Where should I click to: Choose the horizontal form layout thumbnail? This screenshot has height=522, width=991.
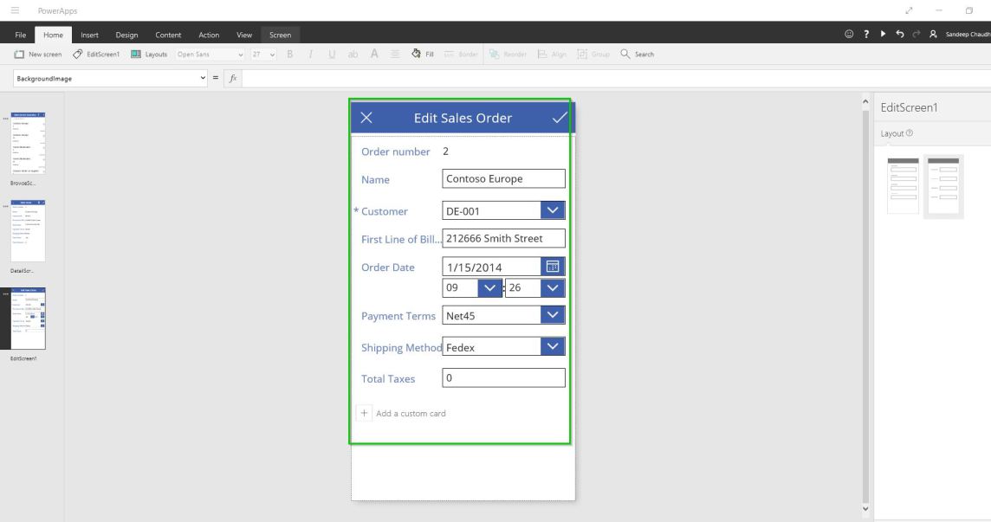943,186
